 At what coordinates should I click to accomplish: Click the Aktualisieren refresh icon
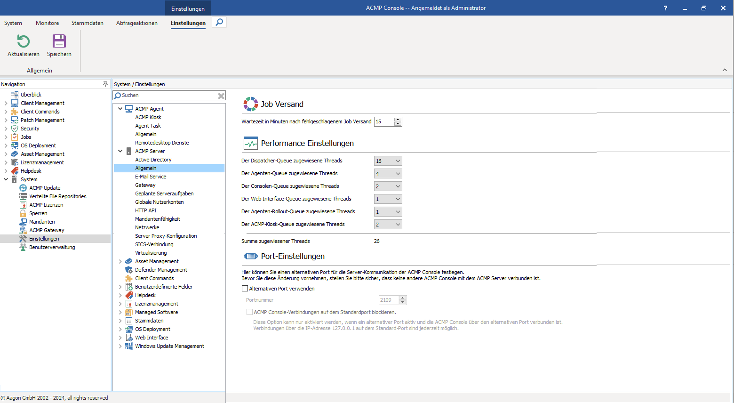coord(23,41)
